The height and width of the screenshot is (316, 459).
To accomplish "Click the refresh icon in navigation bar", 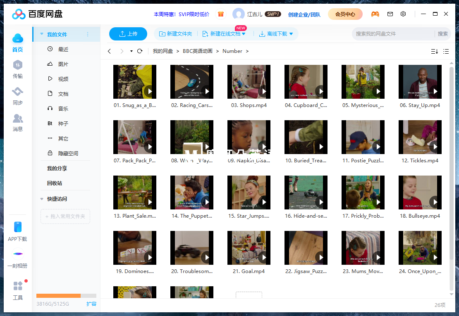I will click(140, 51).
